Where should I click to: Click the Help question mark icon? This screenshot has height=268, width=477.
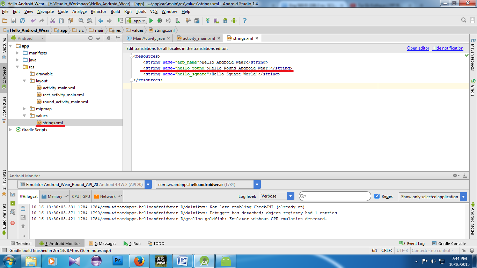(x=244, y=21)
